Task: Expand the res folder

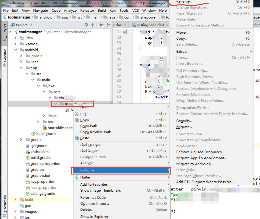Action: click(38, 122)
